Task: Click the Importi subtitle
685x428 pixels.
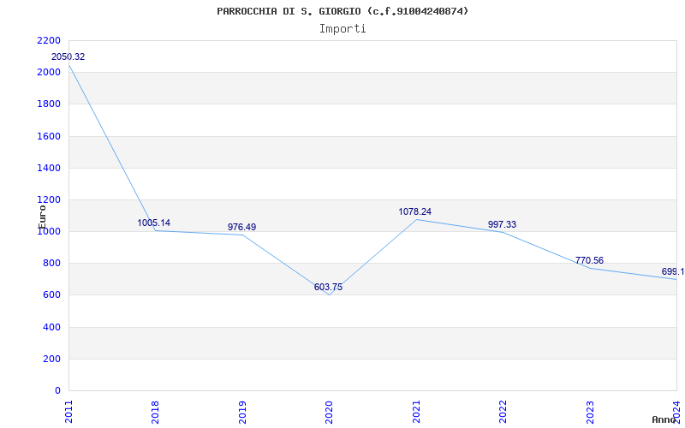Action: pyautogui.click(x=342, y=29)
